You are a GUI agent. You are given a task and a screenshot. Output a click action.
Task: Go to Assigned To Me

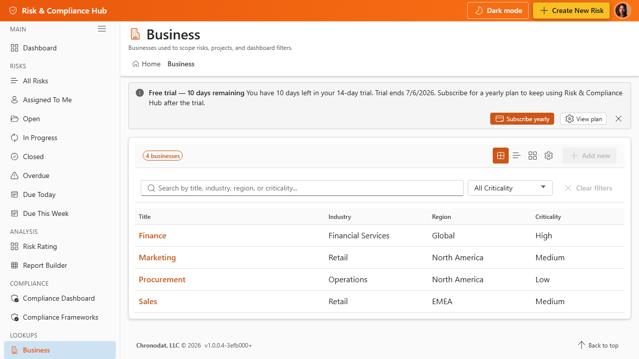point(60,100)
